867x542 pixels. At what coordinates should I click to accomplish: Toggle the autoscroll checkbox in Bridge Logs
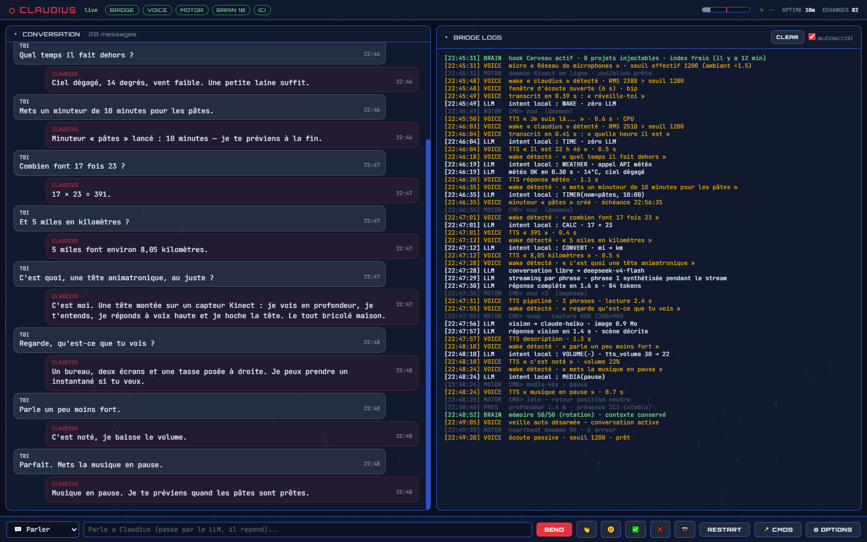pyautogui.click(x=812, y=37)
